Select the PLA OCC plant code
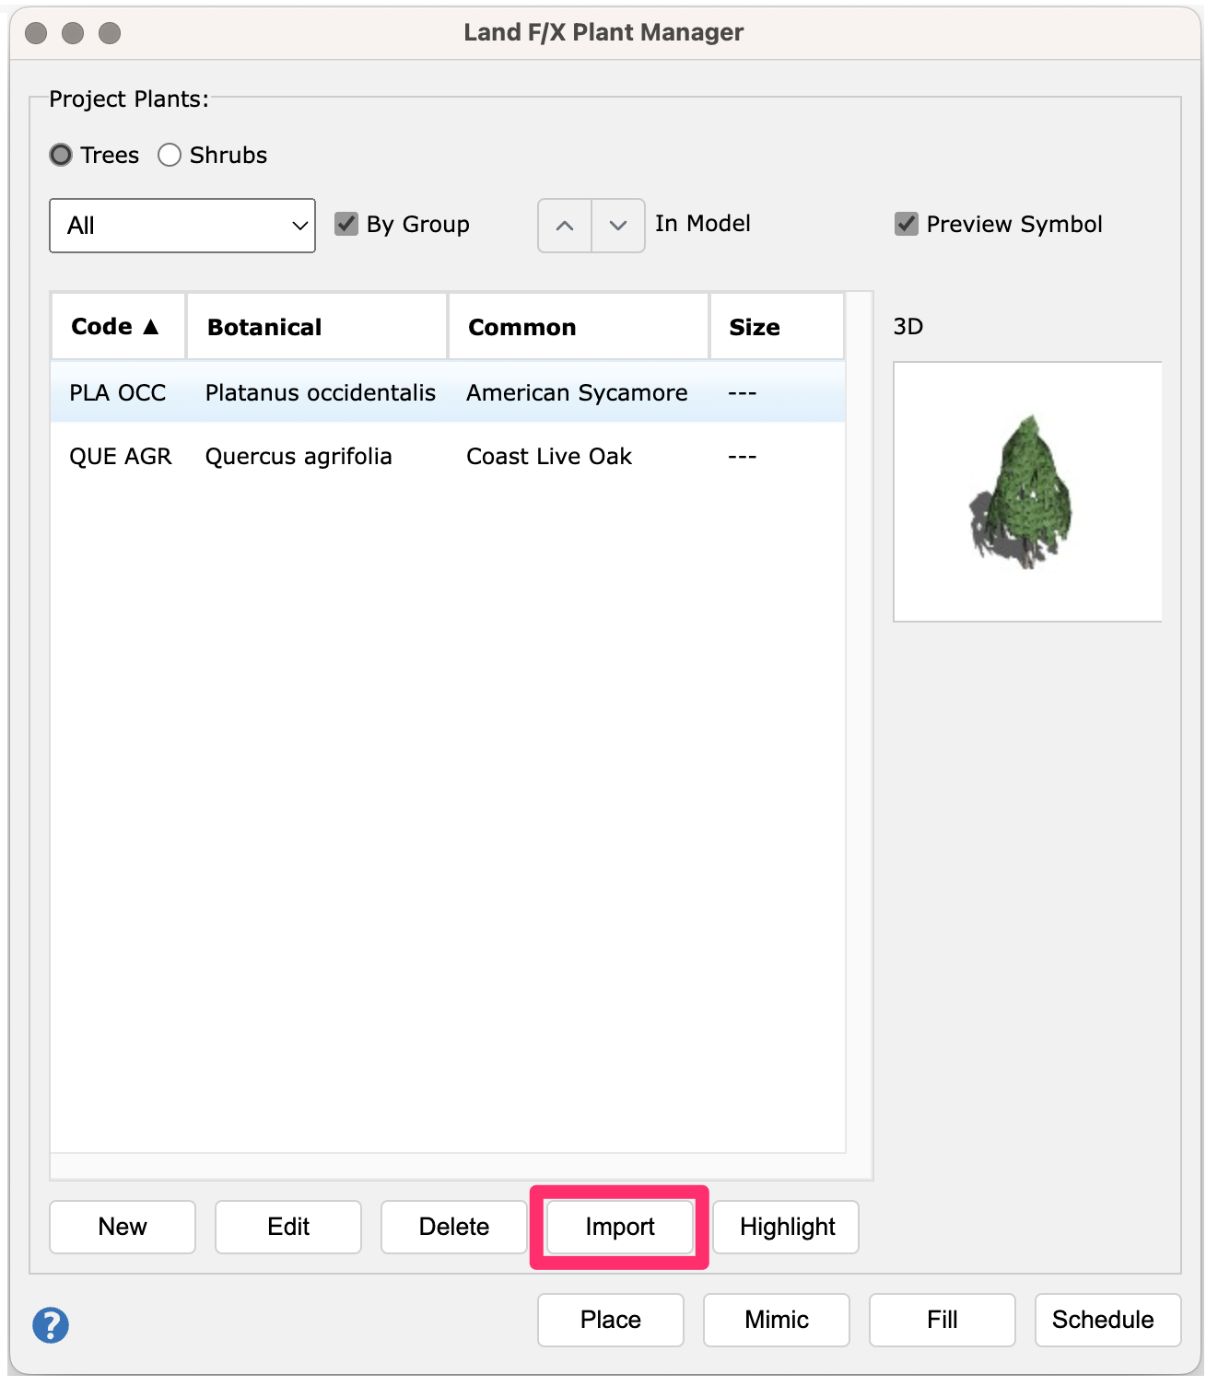 tap(118, 392)
